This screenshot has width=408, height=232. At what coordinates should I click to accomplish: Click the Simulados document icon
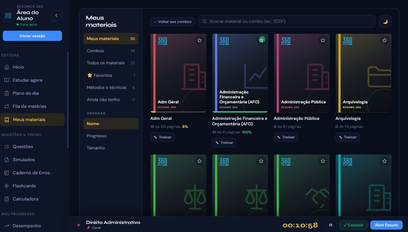click(6, 160)
